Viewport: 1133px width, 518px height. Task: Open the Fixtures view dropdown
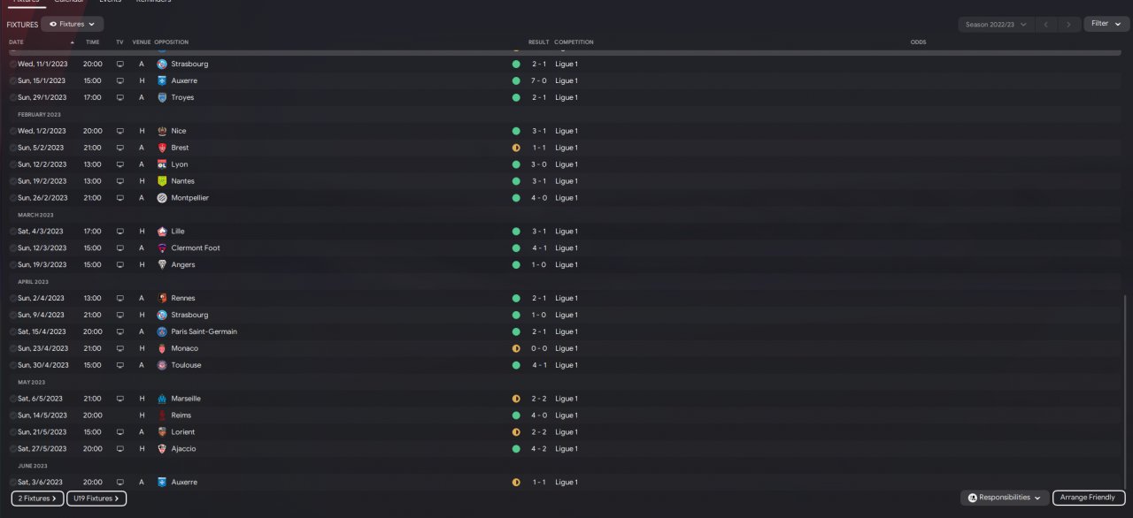tap(72, 24)
